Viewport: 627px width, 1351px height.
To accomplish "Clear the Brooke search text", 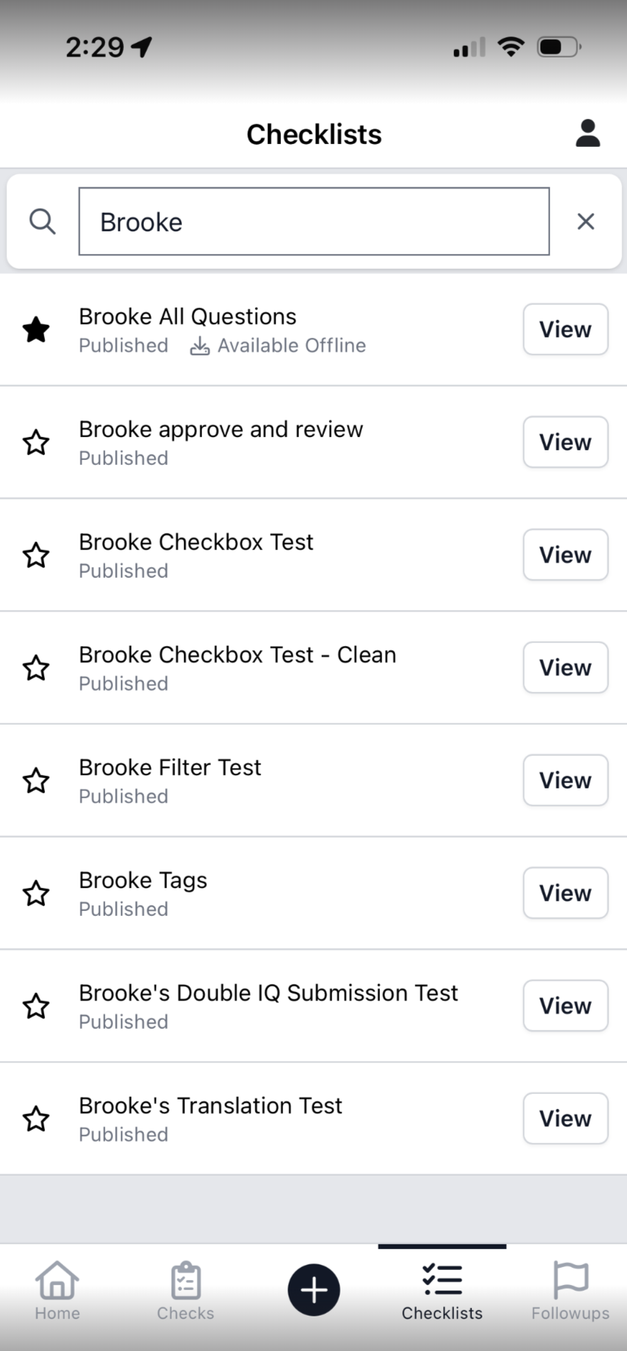I will tap(585, 222).
